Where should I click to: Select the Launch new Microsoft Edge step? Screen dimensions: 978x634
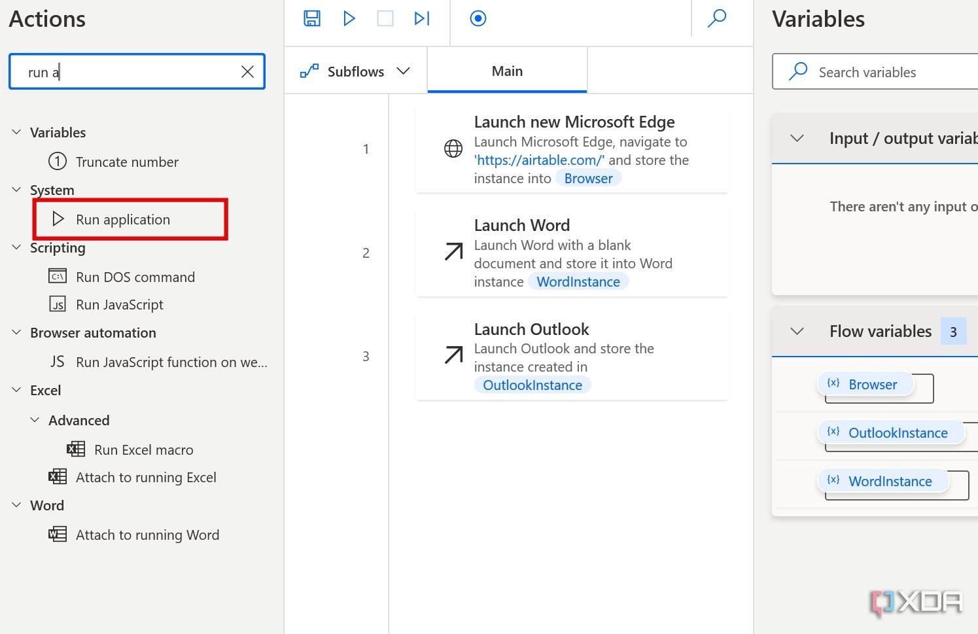click(572, 150)
